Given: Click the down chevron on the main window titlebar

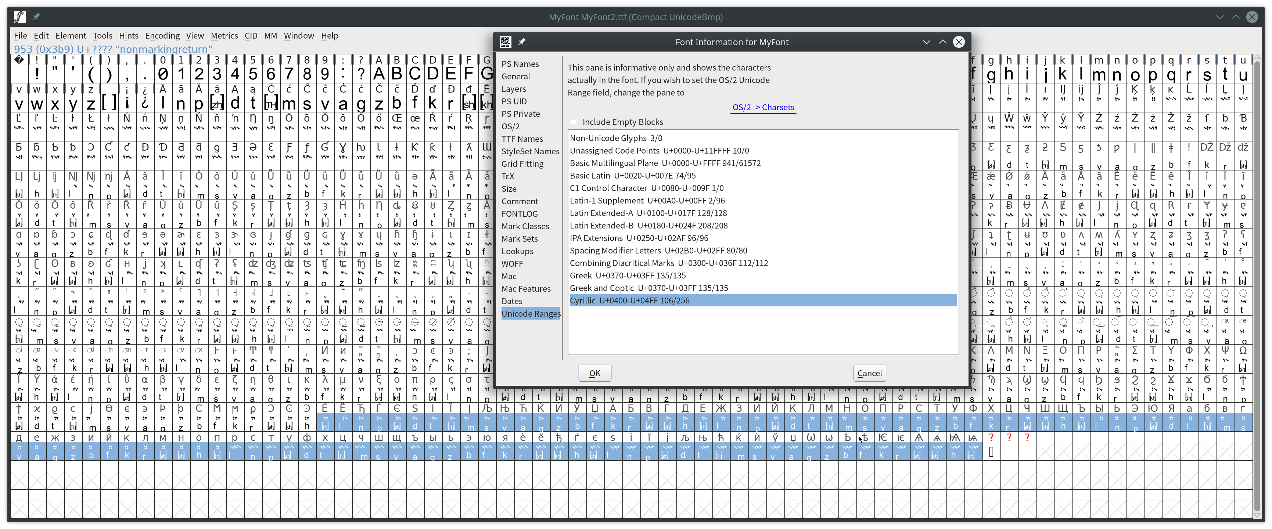Looking at the screenshot, I should tap(1219, 16).
